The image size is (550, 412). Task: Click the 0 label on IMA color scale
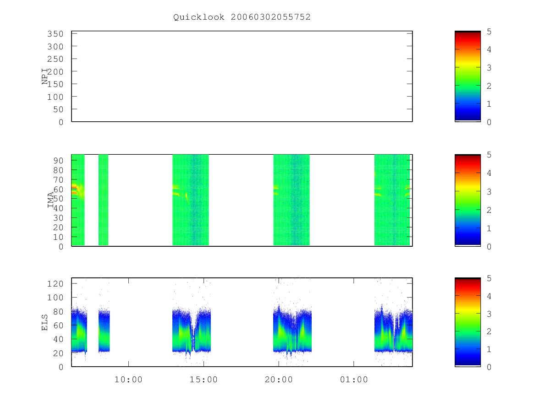[489, 246]
